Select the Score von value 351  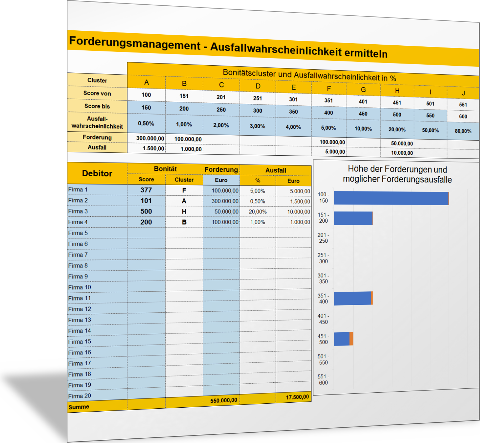[329, 100]
